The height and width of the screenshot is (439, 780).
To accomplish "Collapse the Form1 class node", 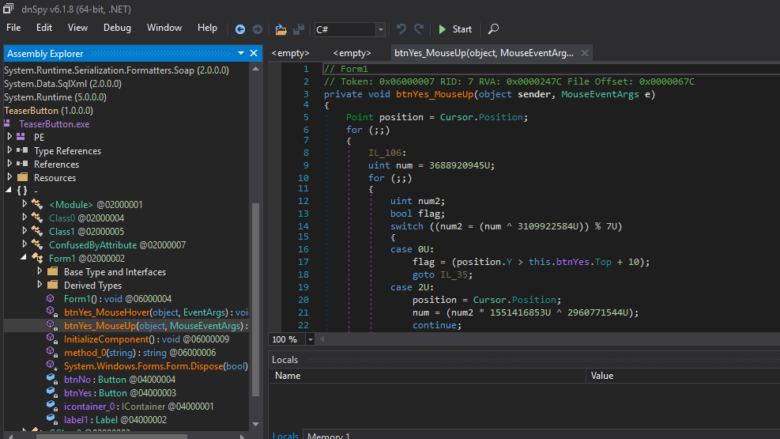I will point(24,259).
